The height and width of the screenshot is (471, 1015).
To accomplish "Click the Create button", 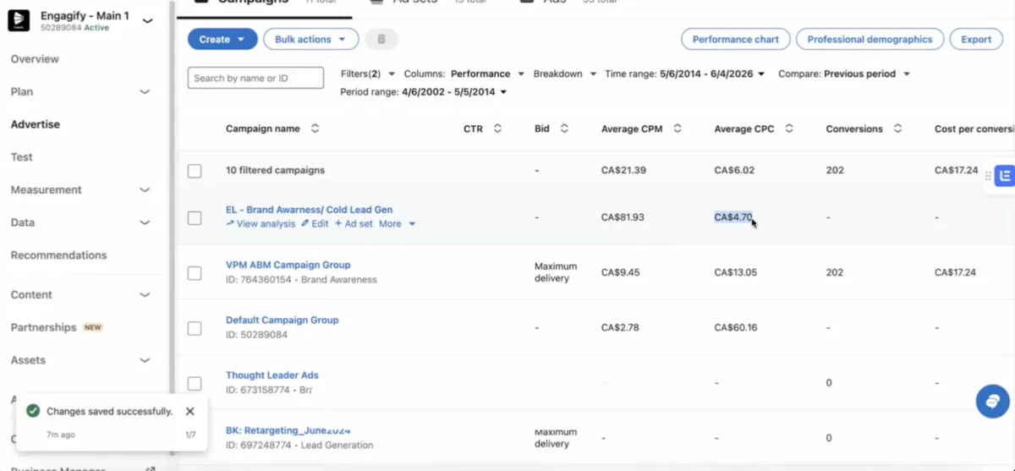I will tap(222, 39).
